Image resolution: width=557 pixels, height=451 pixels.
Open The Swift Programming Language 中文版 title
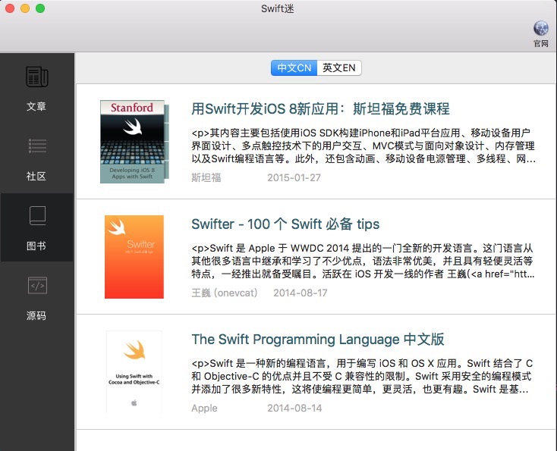pyautogui.click(x=317, y=340)
